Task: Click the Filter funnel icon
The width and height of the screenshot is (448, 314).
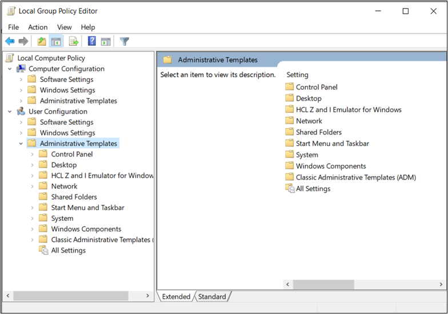Action: [124, 41]
